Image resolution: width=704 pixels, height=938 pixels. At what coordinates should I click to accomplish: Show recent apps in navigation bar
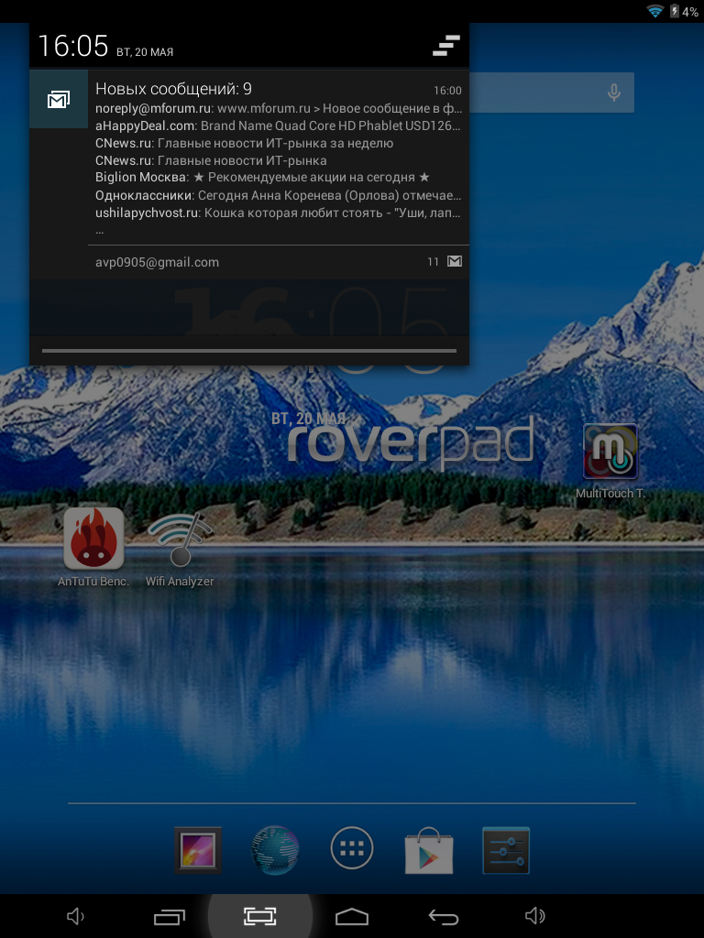pos(170,916)
